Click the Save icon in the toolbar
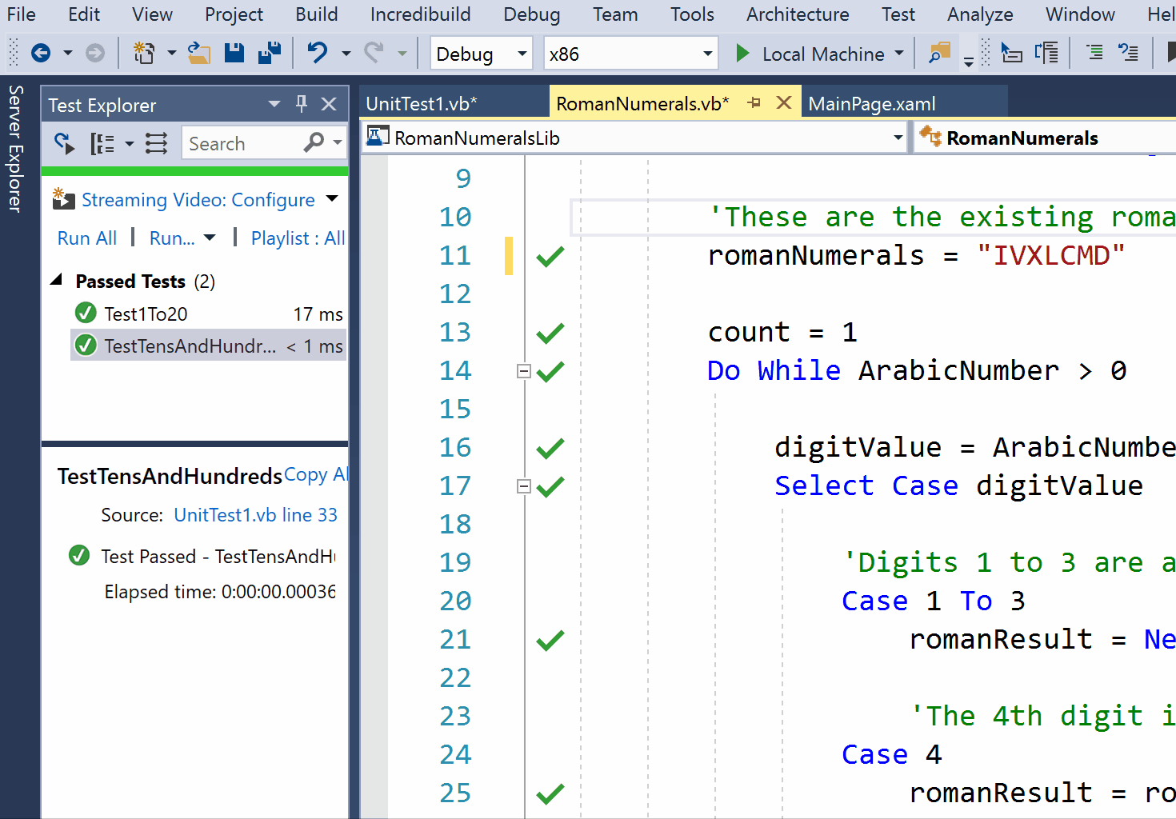The width and height of the screenshot is (1176, 819). [234, 53]
